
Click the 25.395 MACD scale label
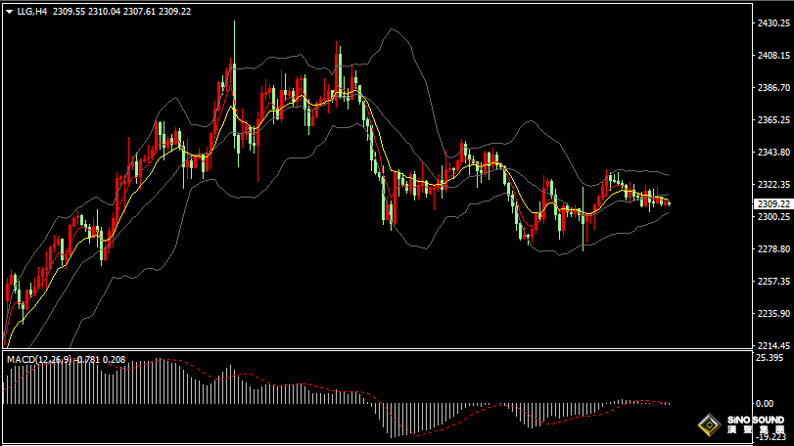point(771,359)
